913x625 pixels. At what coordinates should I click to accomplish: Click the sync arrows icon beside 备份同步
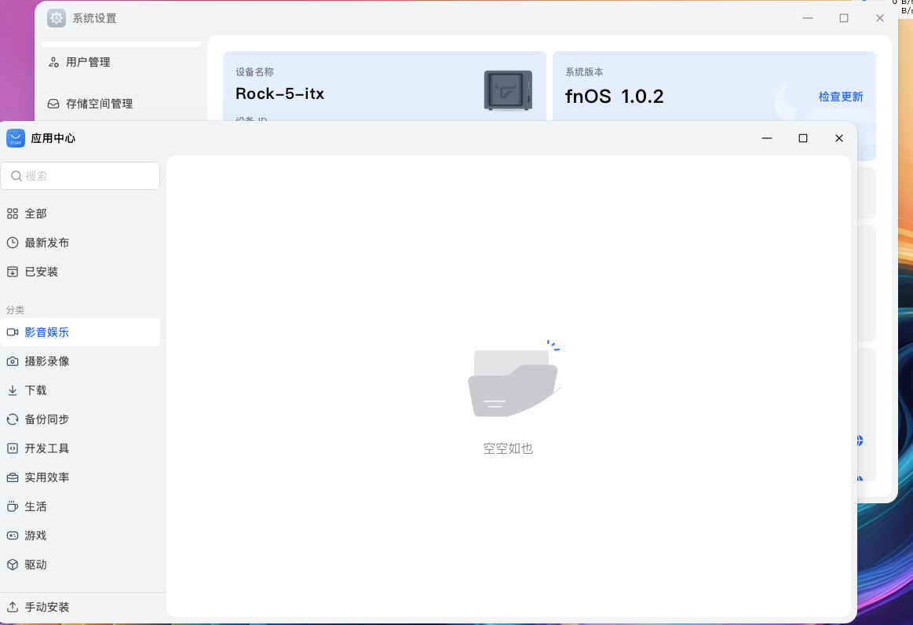[13, 419]
